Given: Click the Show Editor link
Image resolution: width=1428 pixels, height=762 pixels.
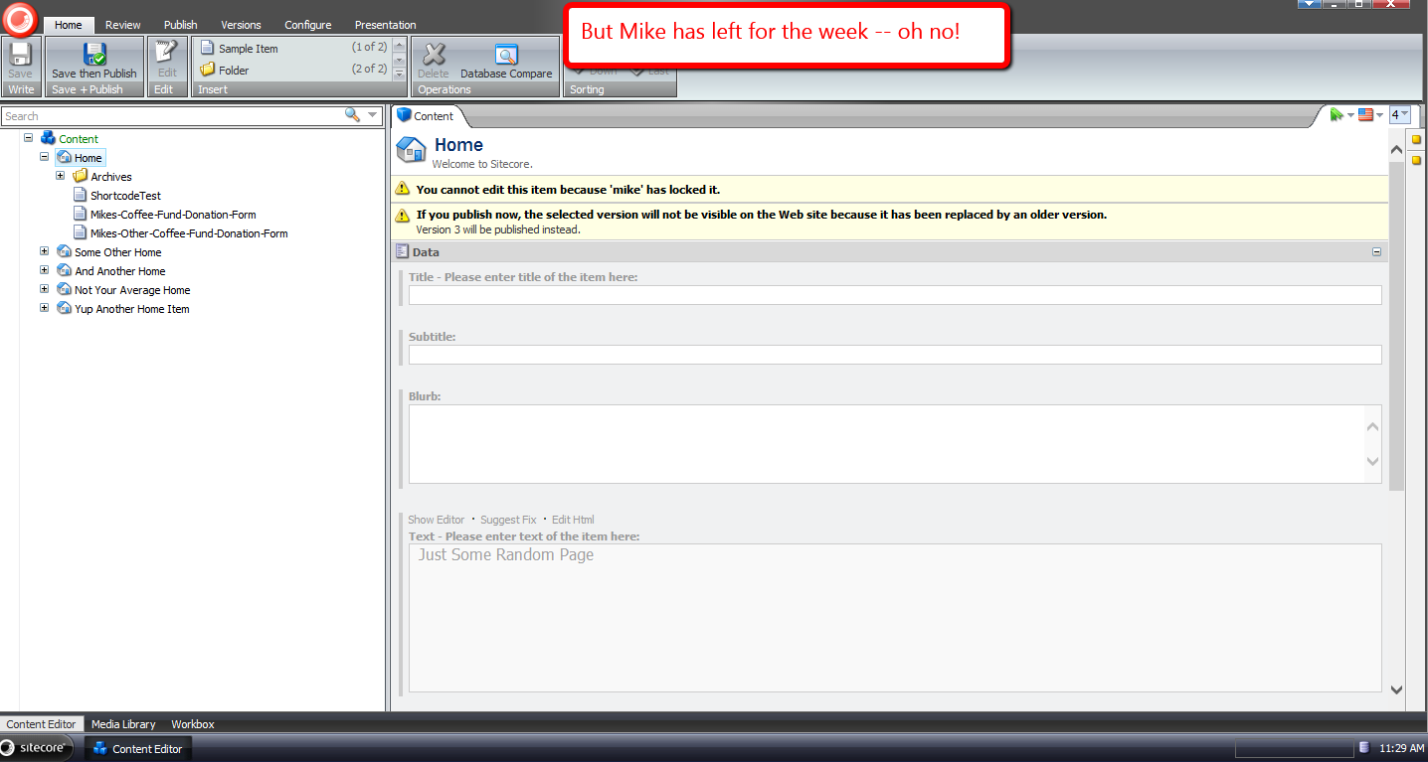Looking at the screenshot, I should [436, 520].
